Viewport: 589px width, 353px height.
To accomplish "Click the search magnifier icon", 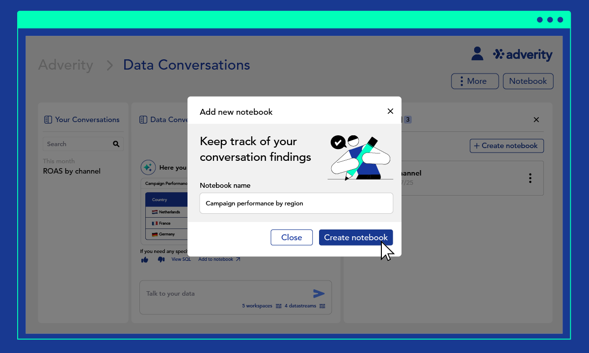I will tap(116, 144).
